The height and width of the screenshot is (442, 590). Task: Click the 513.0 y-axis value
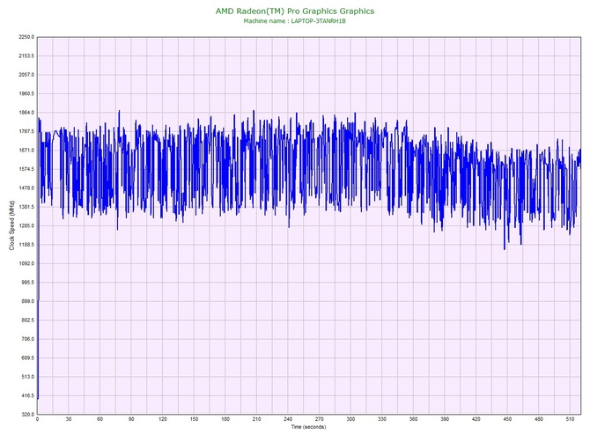[x=27, y=377]
